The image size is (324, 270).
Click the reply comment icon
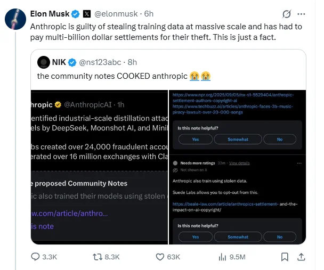[x=36, y=257]
